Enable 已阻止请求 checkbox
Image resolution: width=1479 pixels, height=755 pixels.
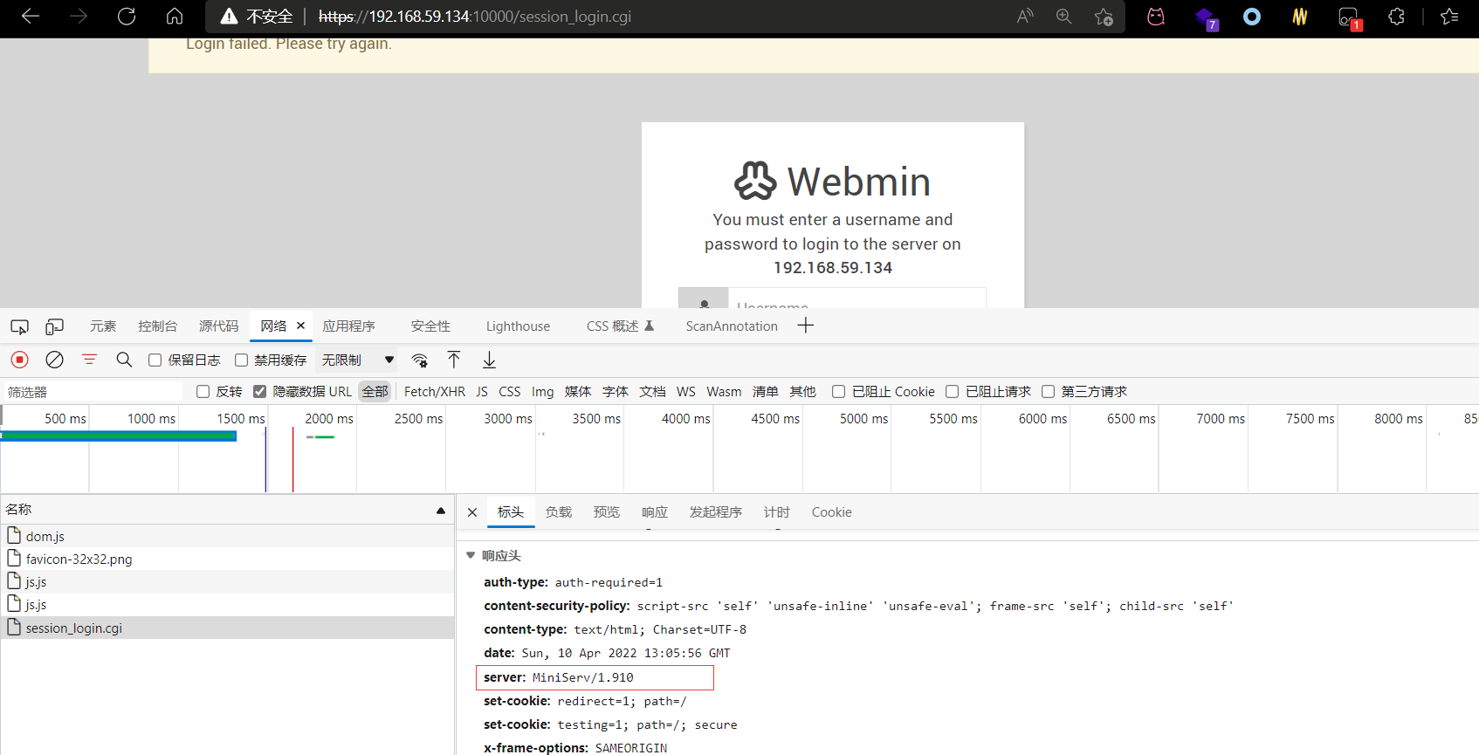952,392
